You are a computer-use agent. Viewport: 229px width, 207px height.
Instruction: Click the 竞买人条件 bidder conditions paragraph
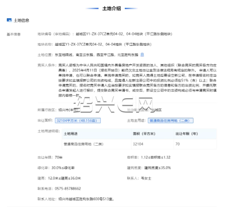tap(137, 80)
